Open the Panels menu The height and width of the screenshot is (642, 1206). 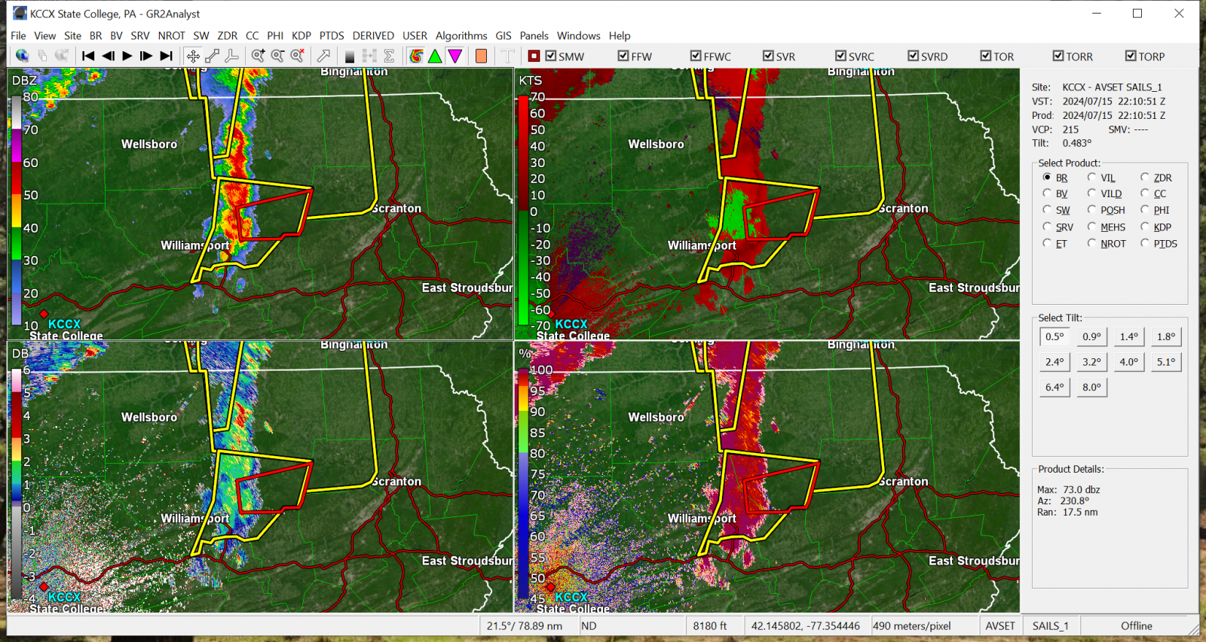(x=534, y=35)
